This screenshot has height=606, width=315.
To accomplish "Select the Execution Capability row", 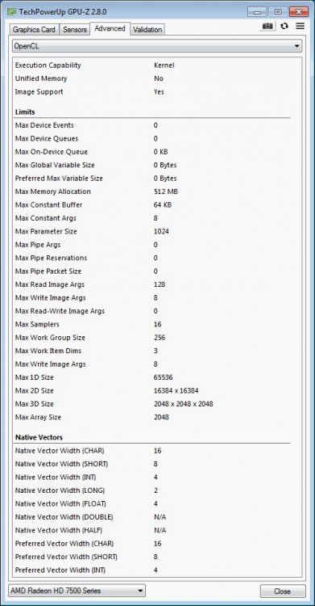I will coord(153,65).
